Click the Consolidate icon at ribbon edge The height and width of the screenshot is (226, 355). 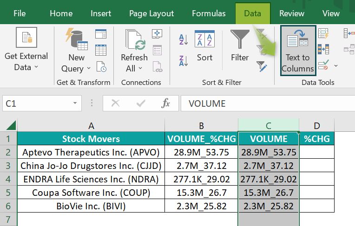349,33
